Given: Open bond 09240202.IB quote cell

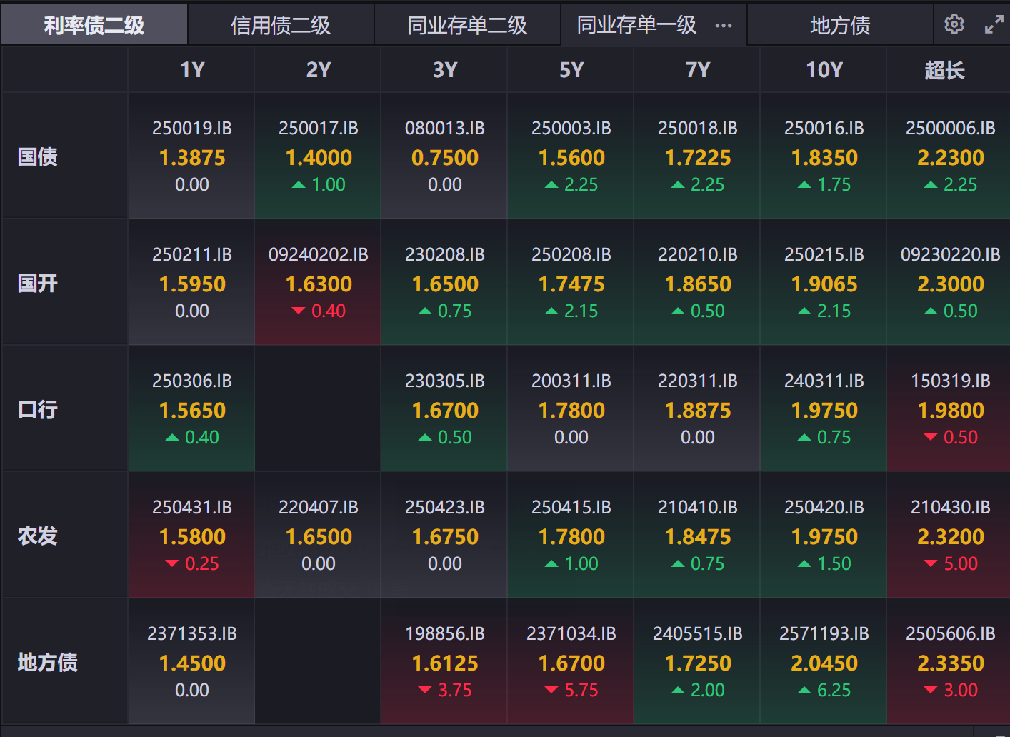Looking at the screenshot, I should tap(318, 283).
